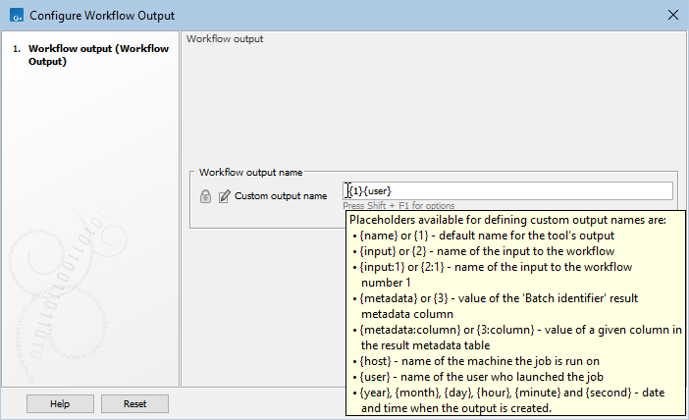Click the 'Workflow output' panel header

225,39
